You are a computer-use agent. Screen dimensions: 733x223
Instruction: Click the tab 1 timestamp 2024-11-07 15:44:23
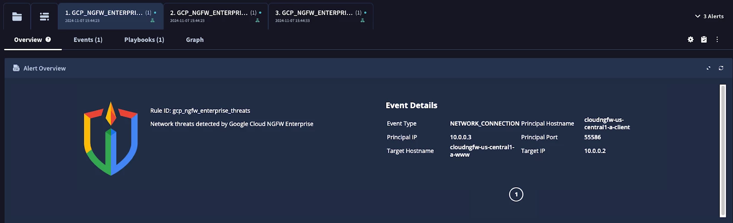82,21
